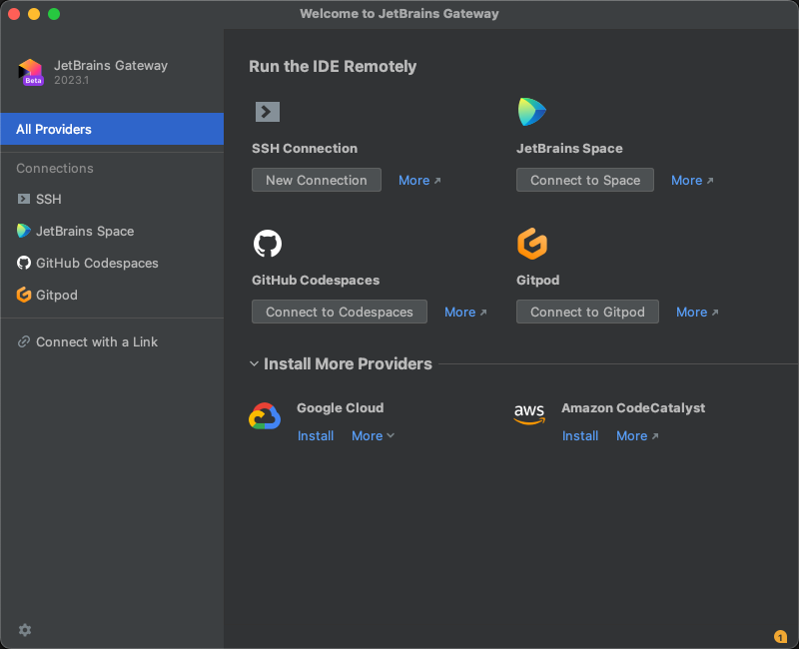Click the JetBrains Space icon in sidebar
799x649 pixels.
(23, 231)
